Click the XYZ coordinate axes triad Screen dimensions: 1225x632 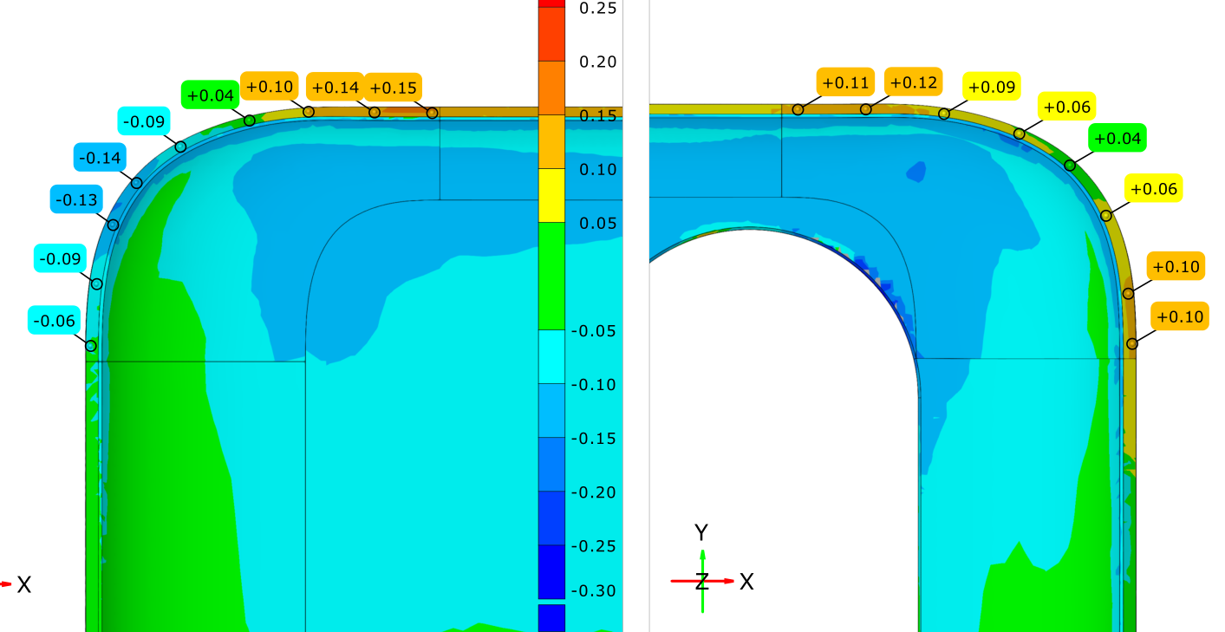click(x=703, y=580)
